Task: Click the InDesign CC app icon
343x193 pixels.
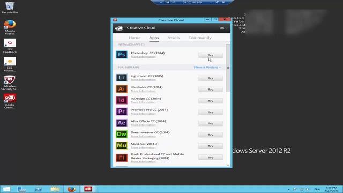Action: tap(122, 100)
